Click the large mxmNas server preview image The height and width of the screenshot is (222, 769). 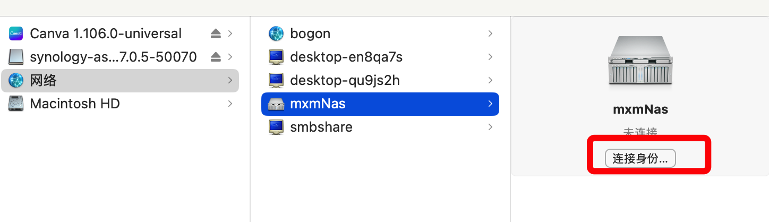[640, 63]
